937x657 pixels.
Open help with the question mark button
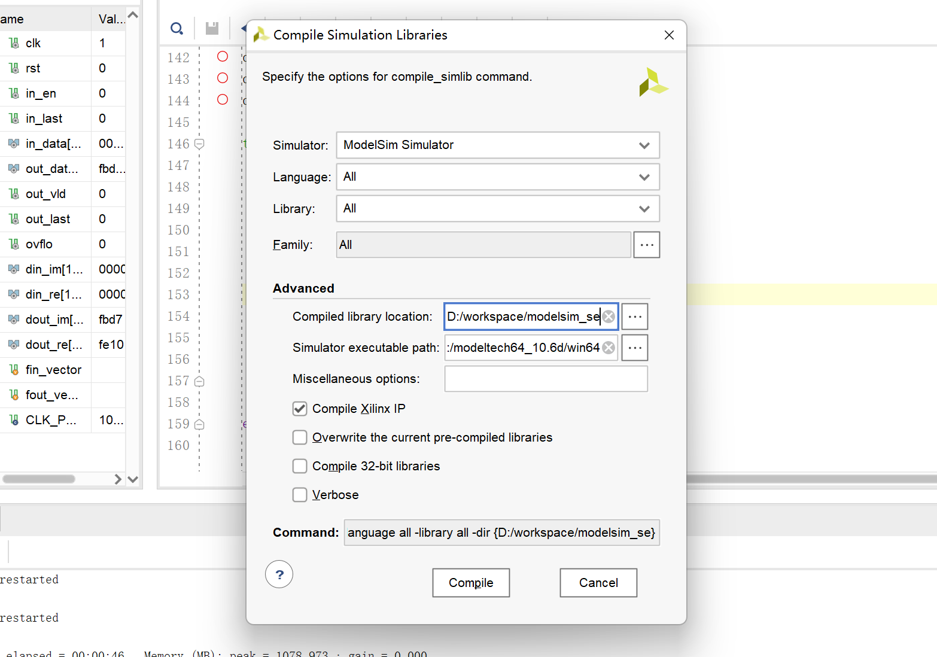pos(279,574)
